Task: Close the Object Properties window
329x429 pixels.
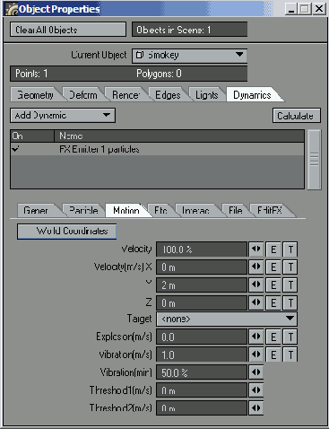Action: [x=319, y=9]
